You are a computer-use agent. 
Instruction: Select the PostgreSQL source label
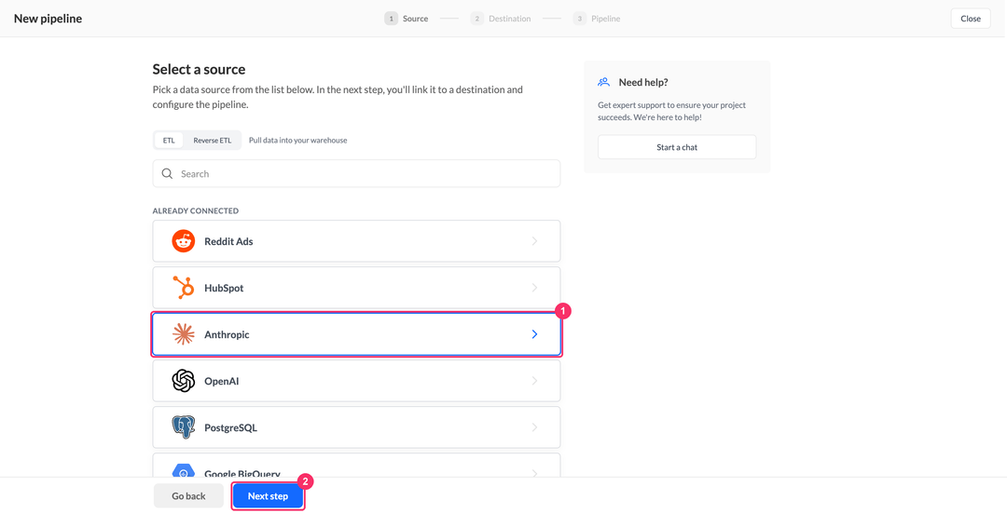[230, 428]
